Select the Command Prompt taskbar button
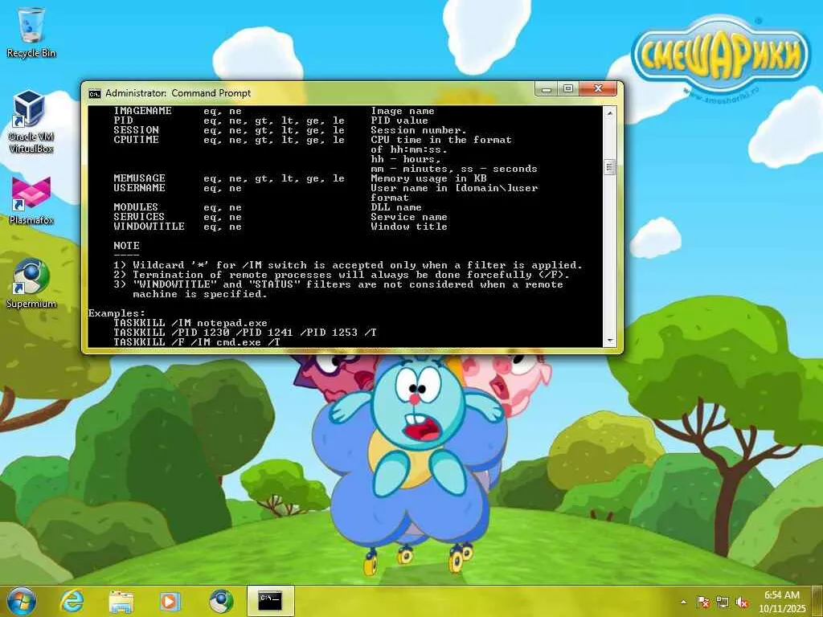Image resolution: width=823 pixels, height=617 pixels. (x=270, y=601)
